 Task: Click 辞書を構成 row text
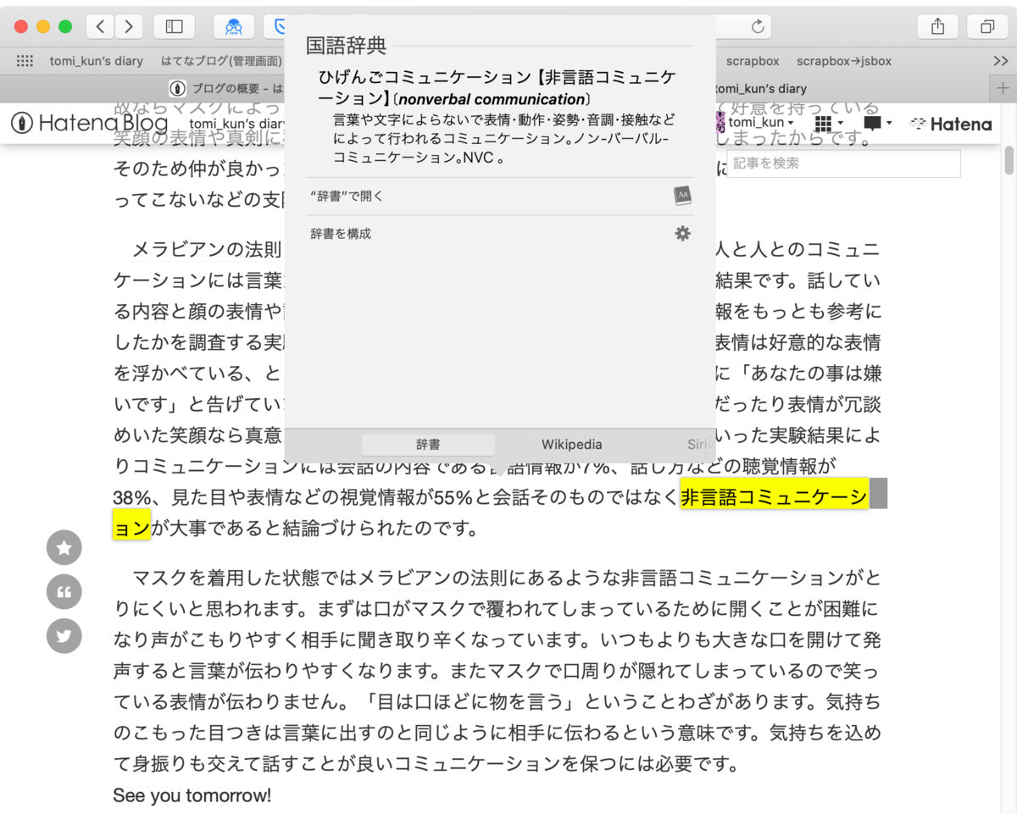coord(341,234)
